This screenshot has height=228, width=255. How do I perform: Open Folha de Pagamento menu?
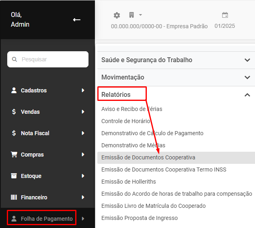47,219
